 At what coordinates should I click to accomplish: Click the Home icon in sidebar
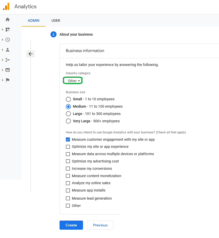(x=8, y=19)
